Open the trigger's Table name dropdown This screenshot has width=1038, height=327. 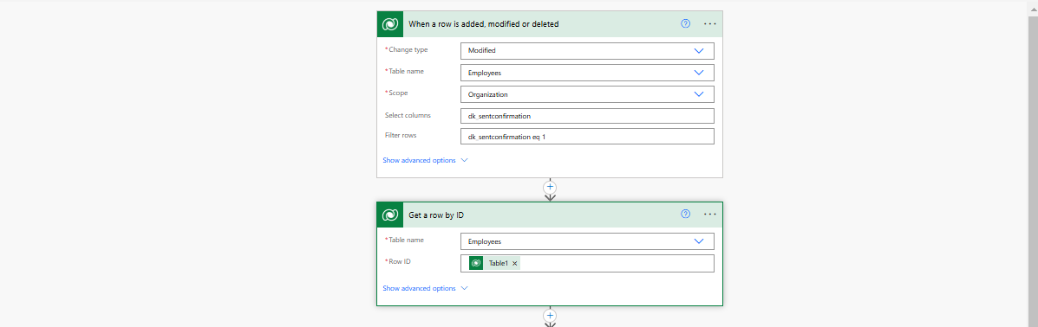(587, 73)
